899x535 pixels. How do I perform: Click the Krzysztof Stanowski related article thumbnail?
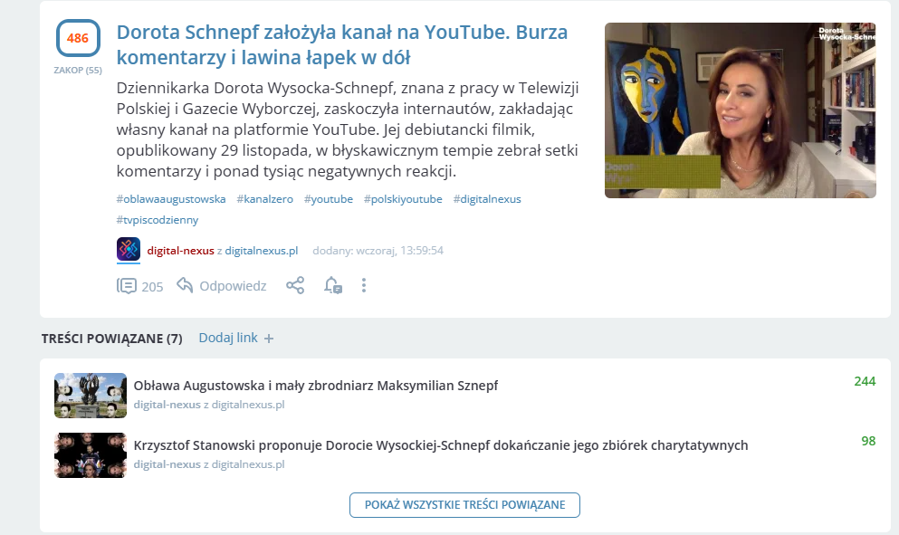coord(91,454)
